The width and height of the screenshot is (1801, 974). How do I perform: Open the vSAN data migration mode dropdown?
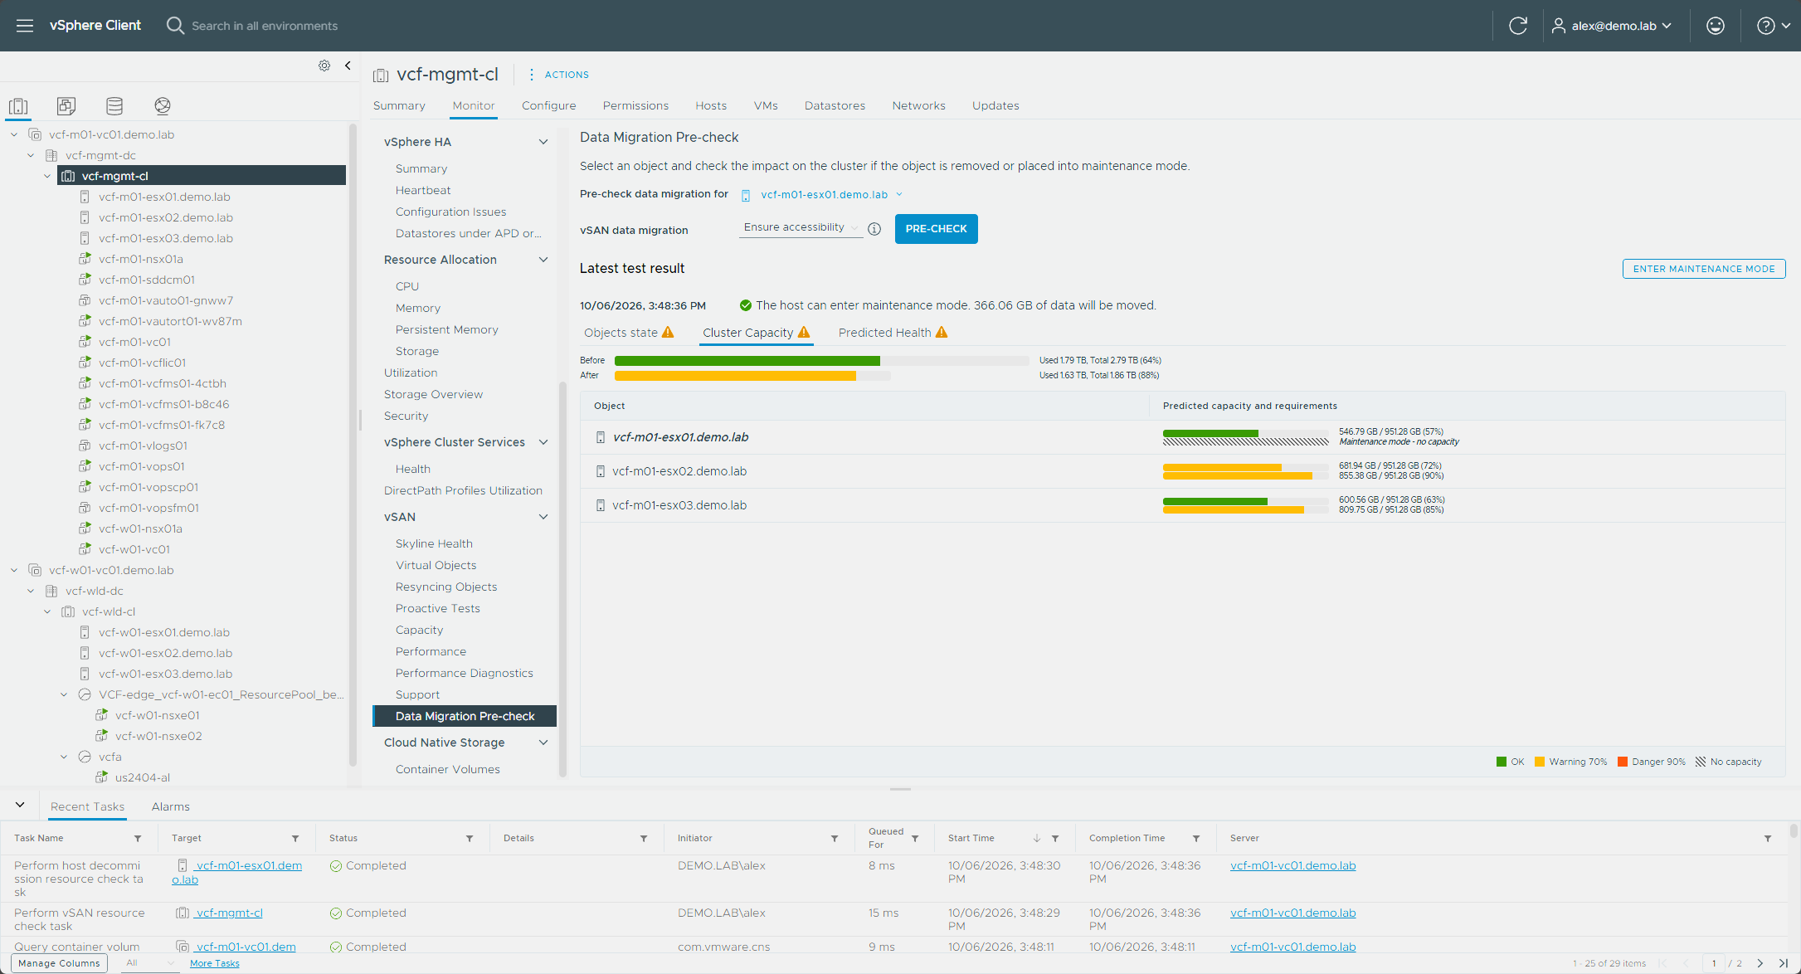pyautogui.click(x=801, y=227)
